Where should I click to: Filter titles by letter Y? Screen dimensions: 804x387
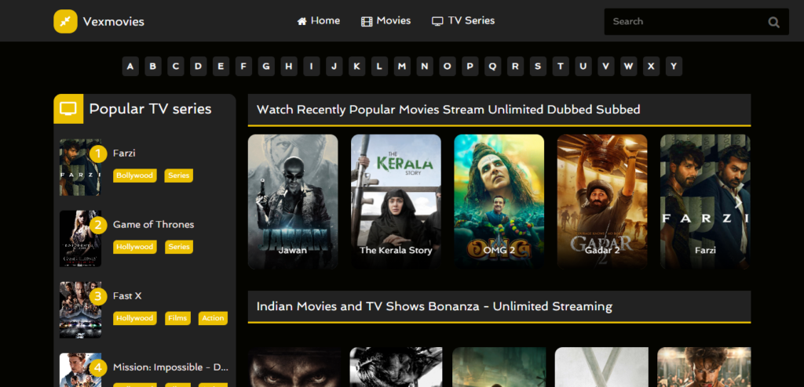point(674,67)
